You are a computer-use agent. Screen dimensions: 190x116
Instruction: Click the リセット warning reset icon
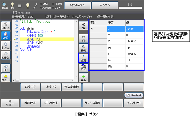6,78
